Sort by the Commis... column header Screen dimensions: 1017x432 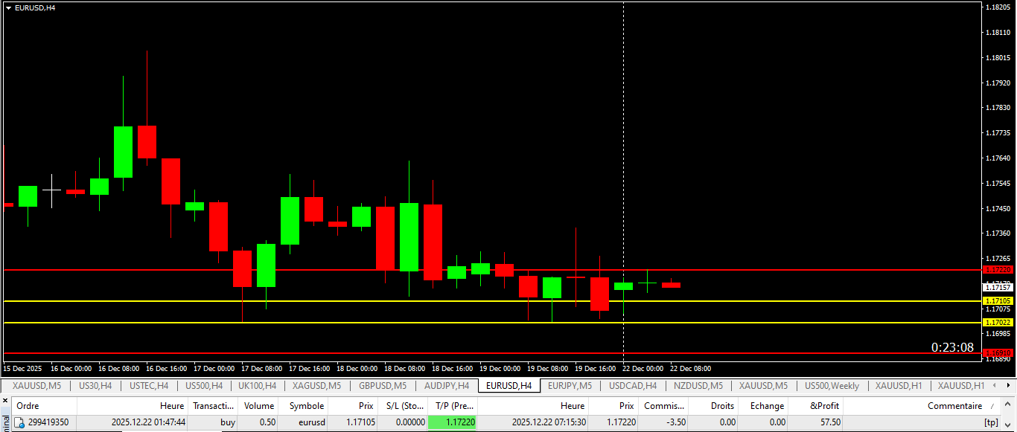coord(663,406)
